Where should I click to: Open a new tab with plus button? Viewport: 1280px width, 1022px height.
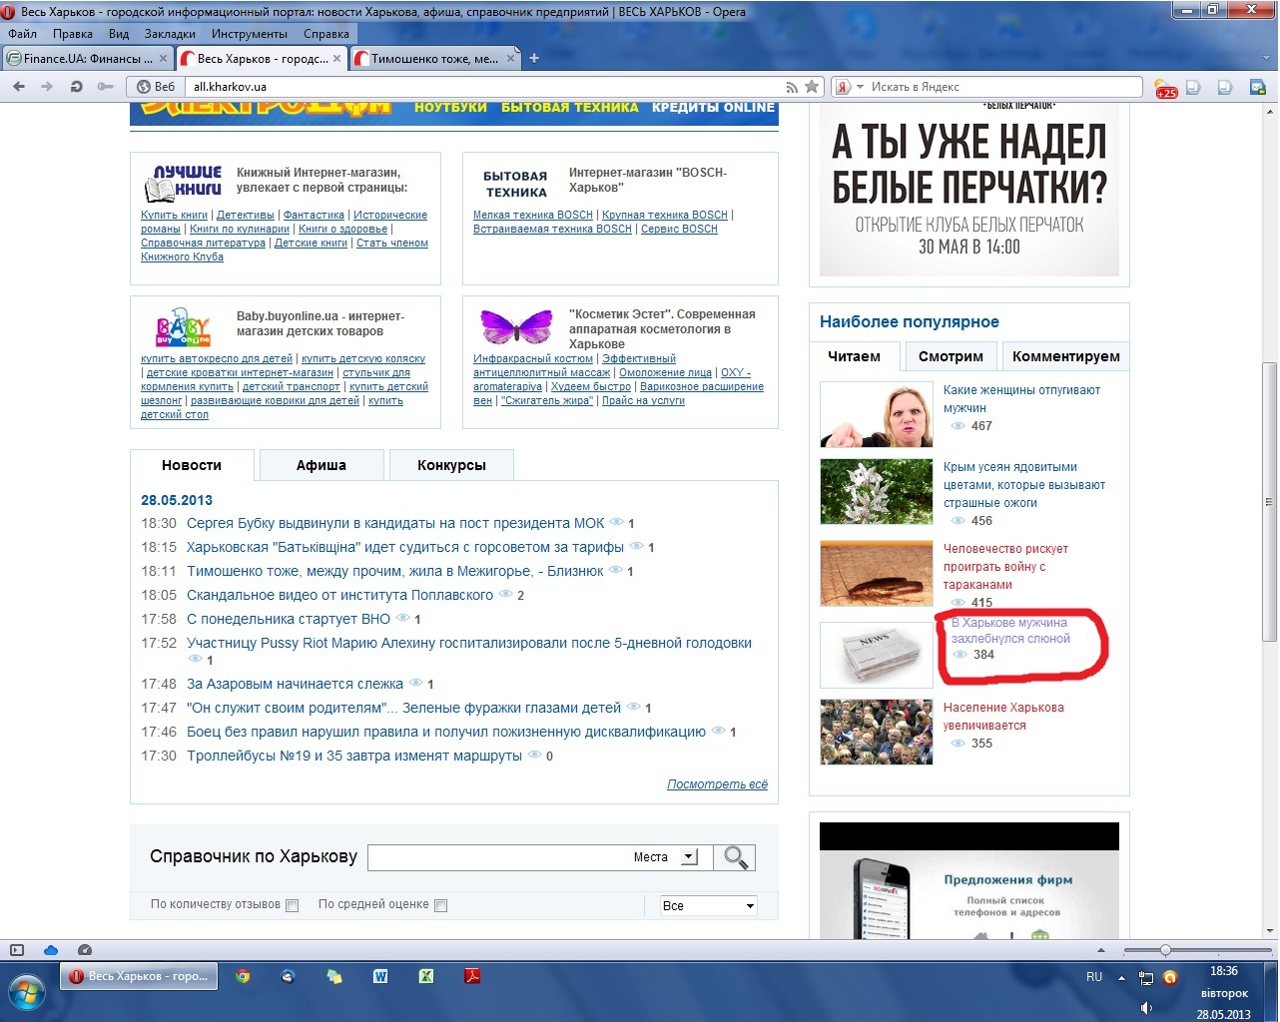pos(534,58)
